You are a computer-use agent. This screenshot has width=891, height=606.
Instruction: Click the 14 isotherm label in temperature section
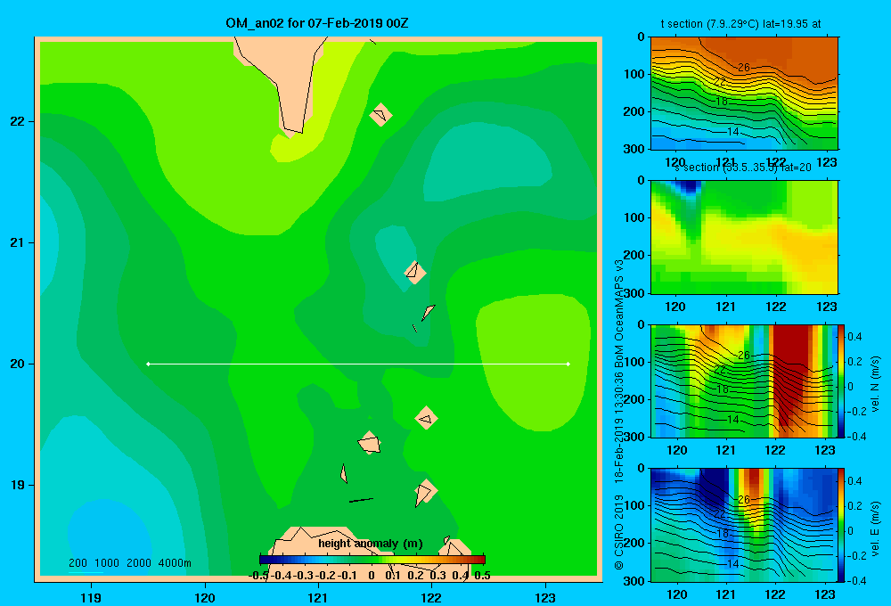pyautogui.click(x=733, y=132)
